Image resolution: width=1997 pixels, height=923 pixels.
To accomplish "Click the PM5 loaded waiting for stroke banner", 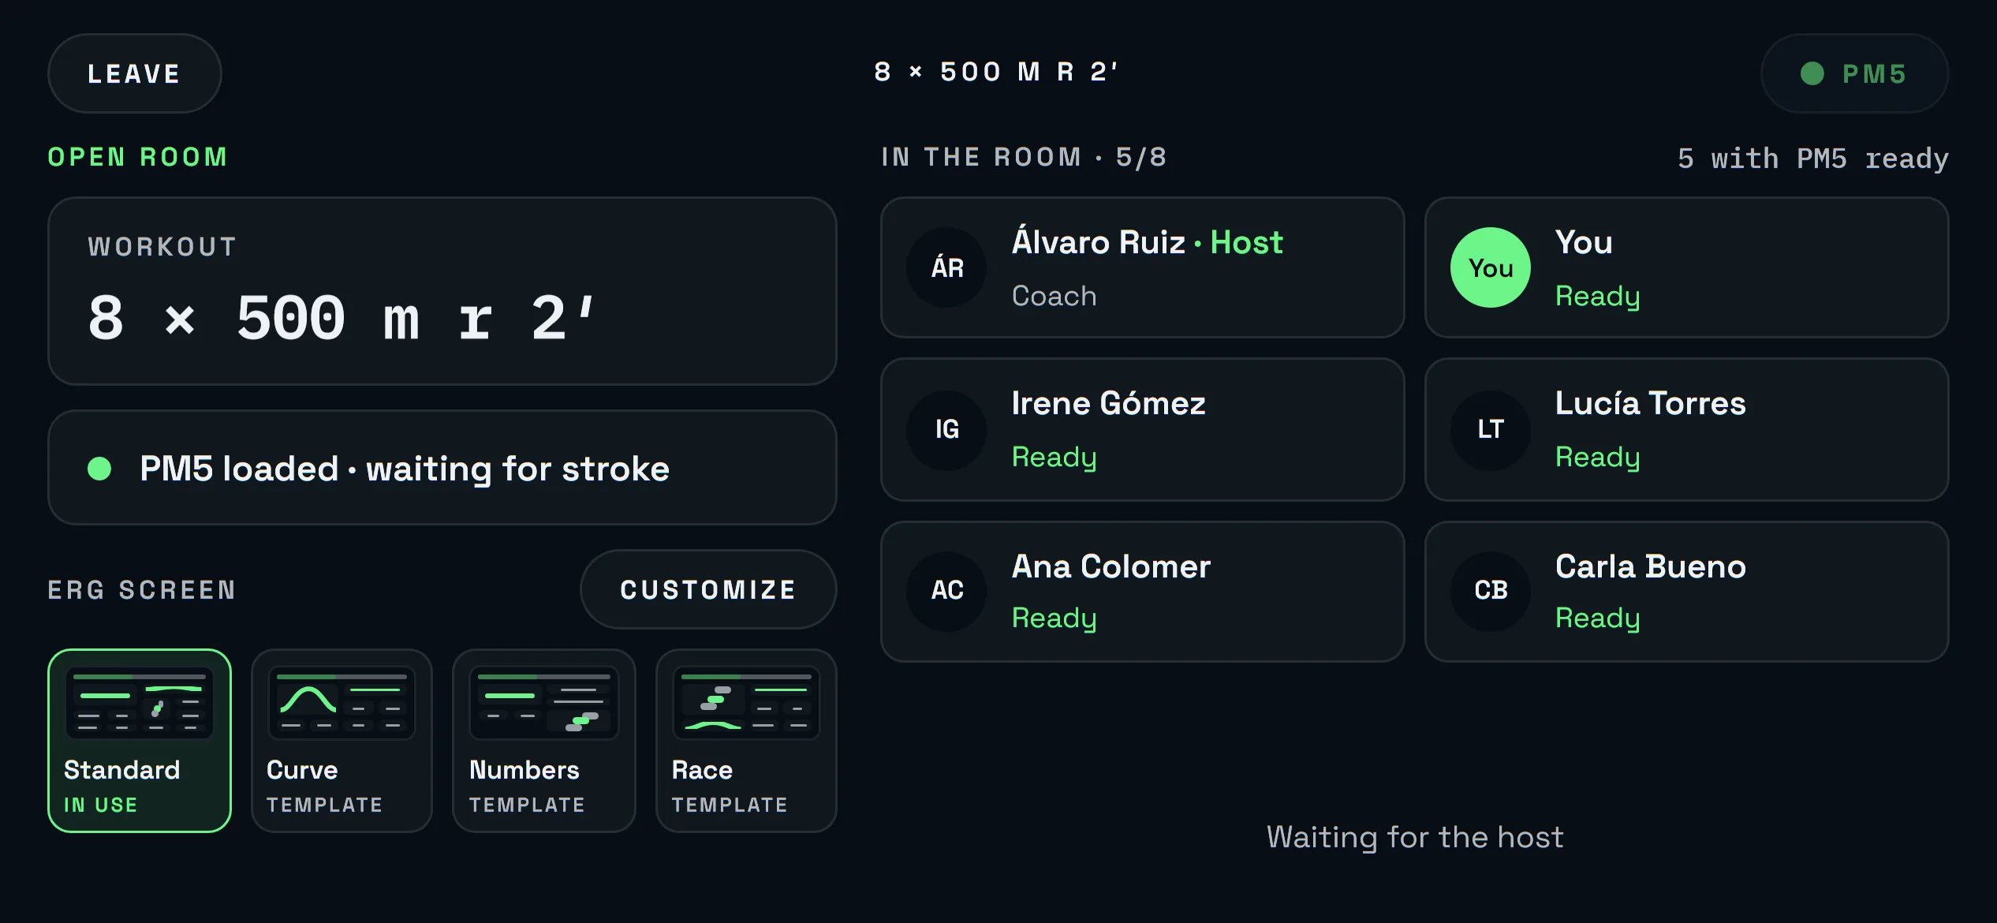I will tap(442, 468).
